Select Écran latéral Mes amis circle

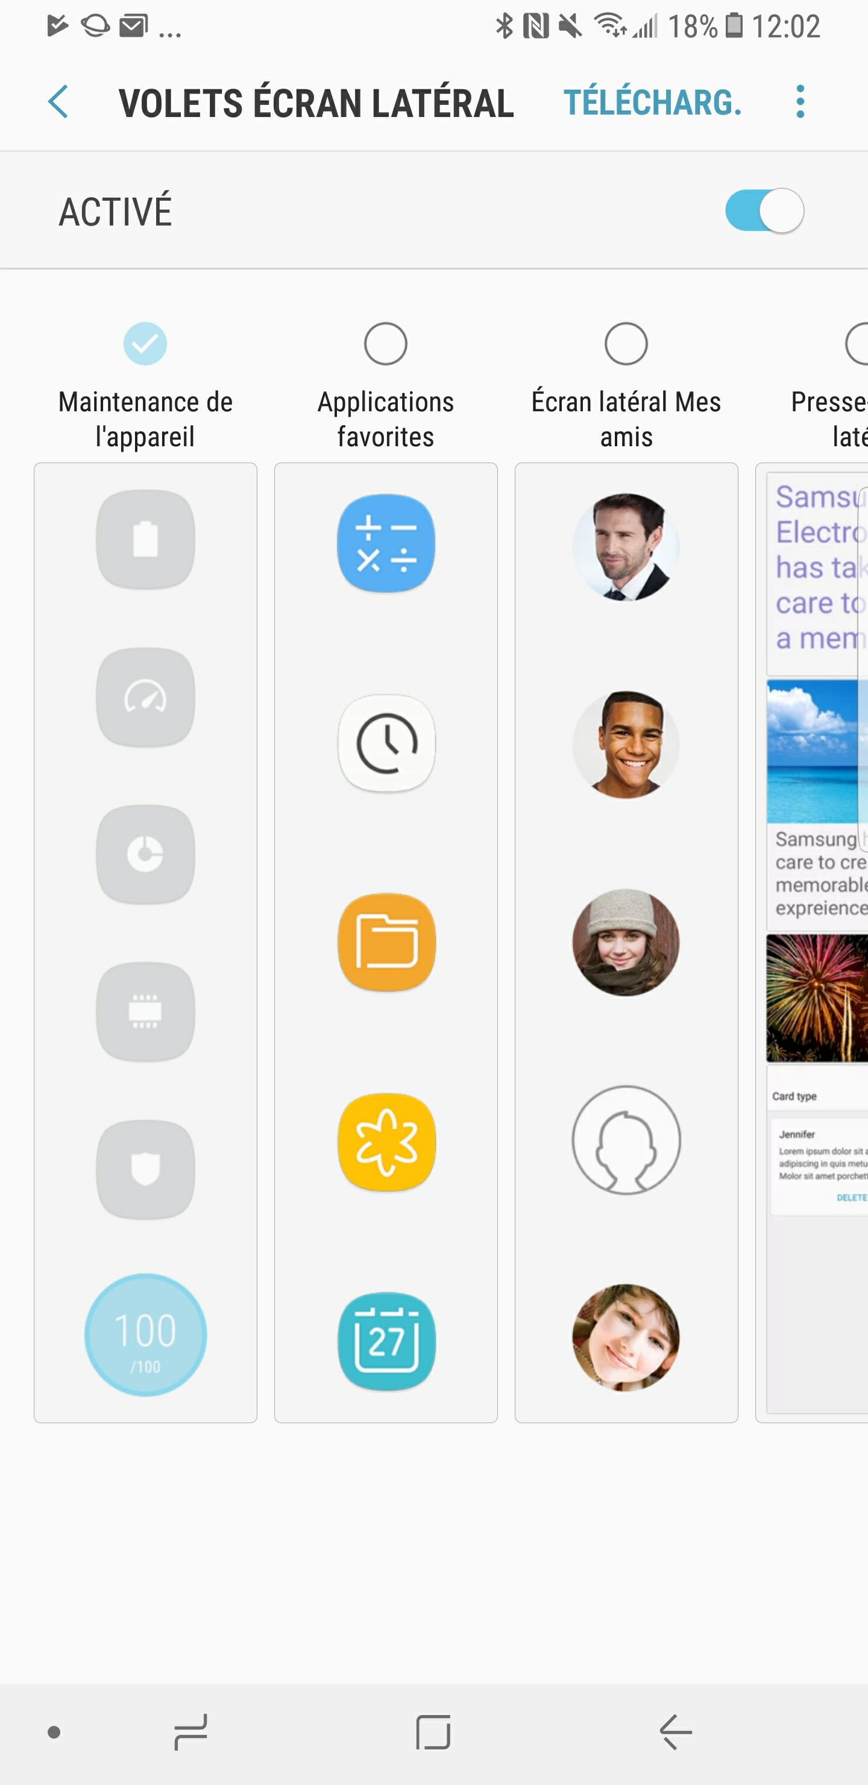tap(626, 344)
